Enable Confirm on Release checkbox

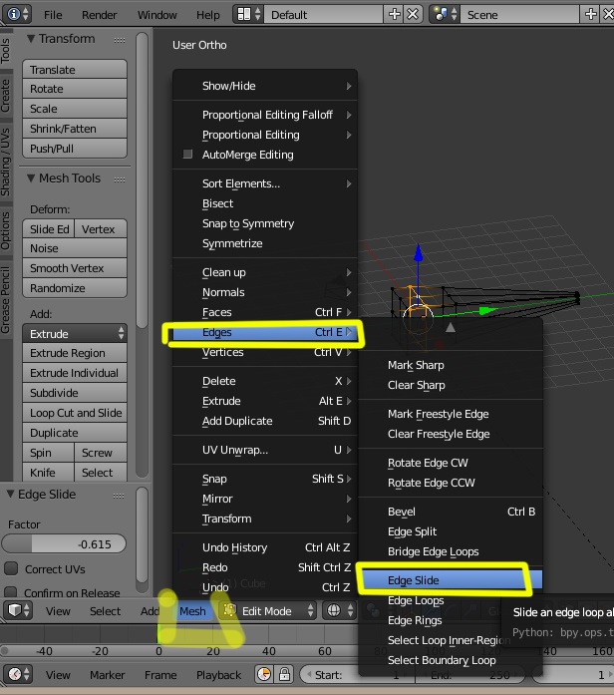[11, 591]
